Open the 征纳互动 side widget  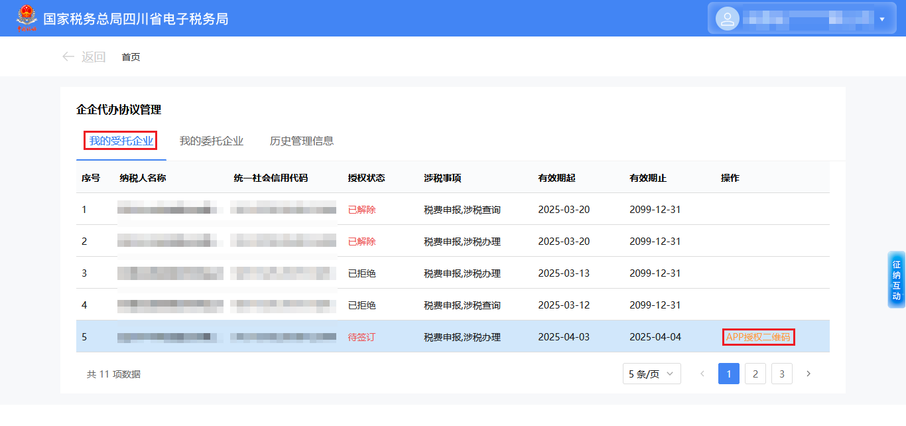(x=897, y=280)
